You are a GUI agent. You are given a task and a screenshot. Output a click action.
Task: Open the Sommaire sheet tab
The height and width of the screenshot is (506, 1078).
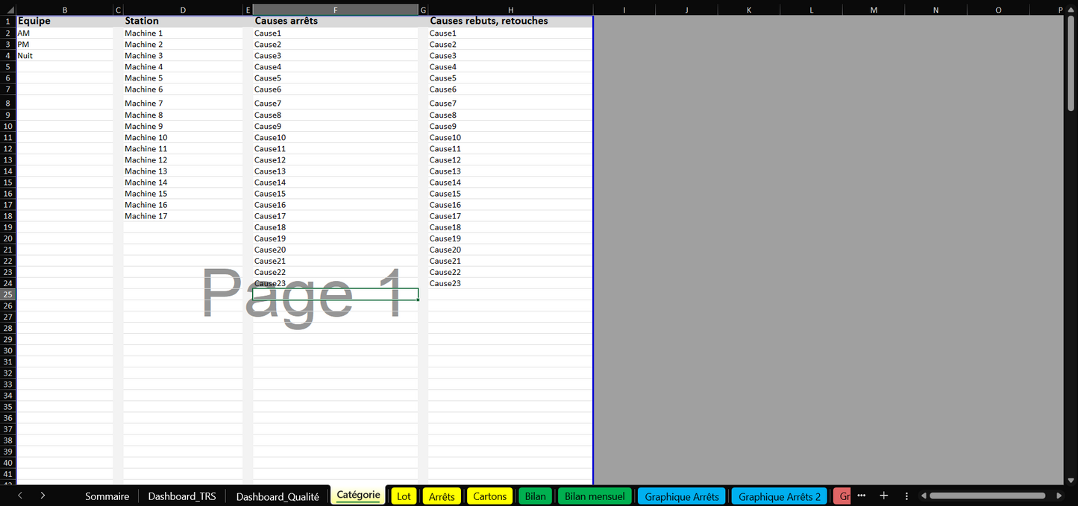tap(107, 496)
